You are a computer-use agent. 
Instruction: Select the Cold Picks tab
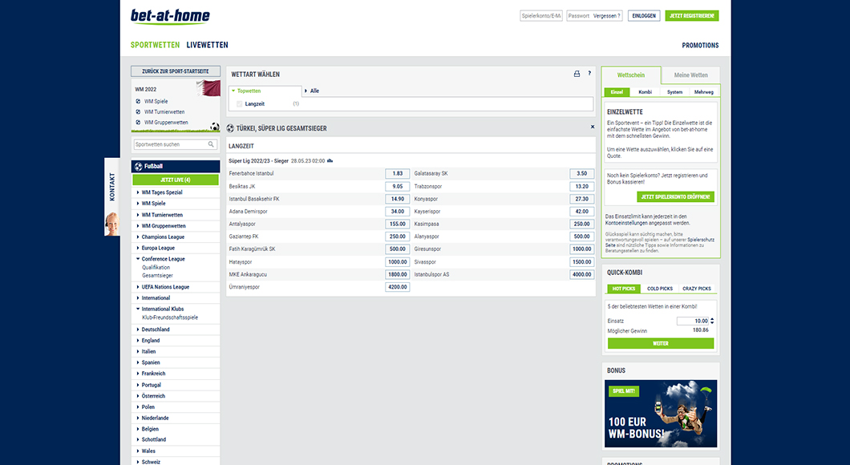(660, 289)
